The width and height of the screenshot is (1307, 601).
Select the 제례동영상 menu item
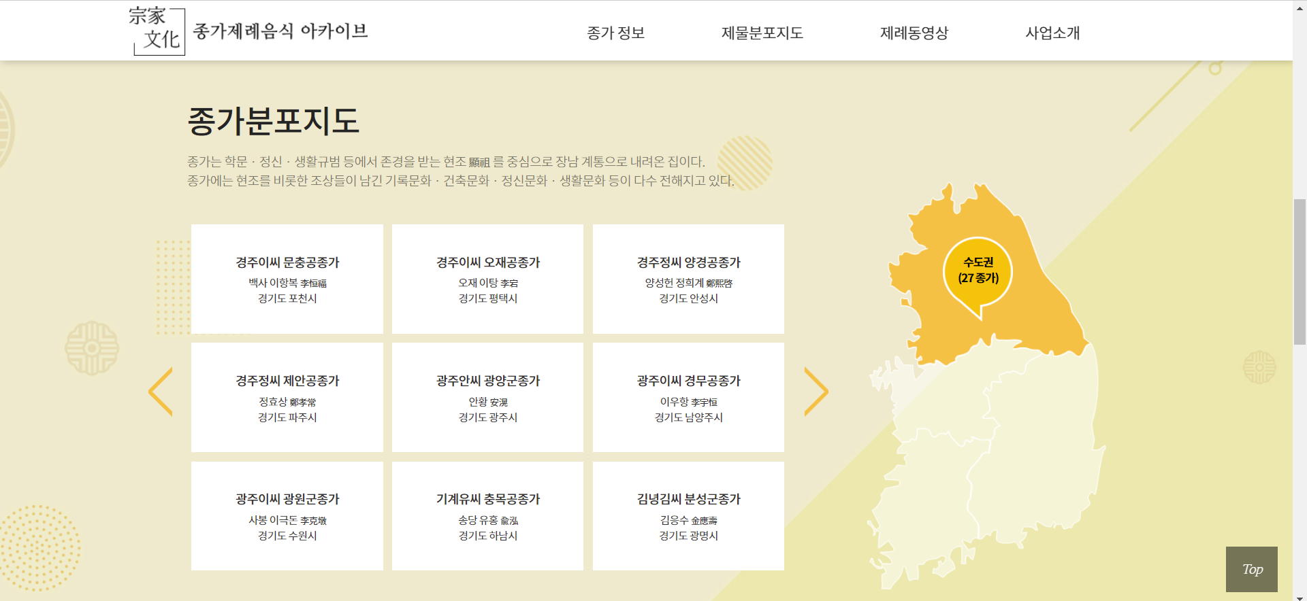coord(914,33)
